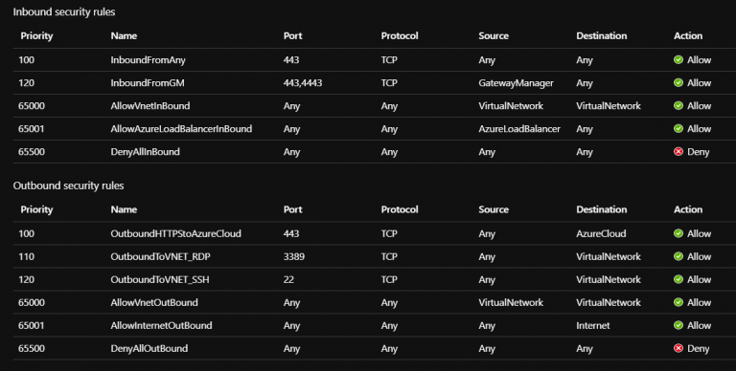Click Allow icon for OutboundHTTPStoAzureCloud rule
Screen dimensions: 736x371
point(678,233)
